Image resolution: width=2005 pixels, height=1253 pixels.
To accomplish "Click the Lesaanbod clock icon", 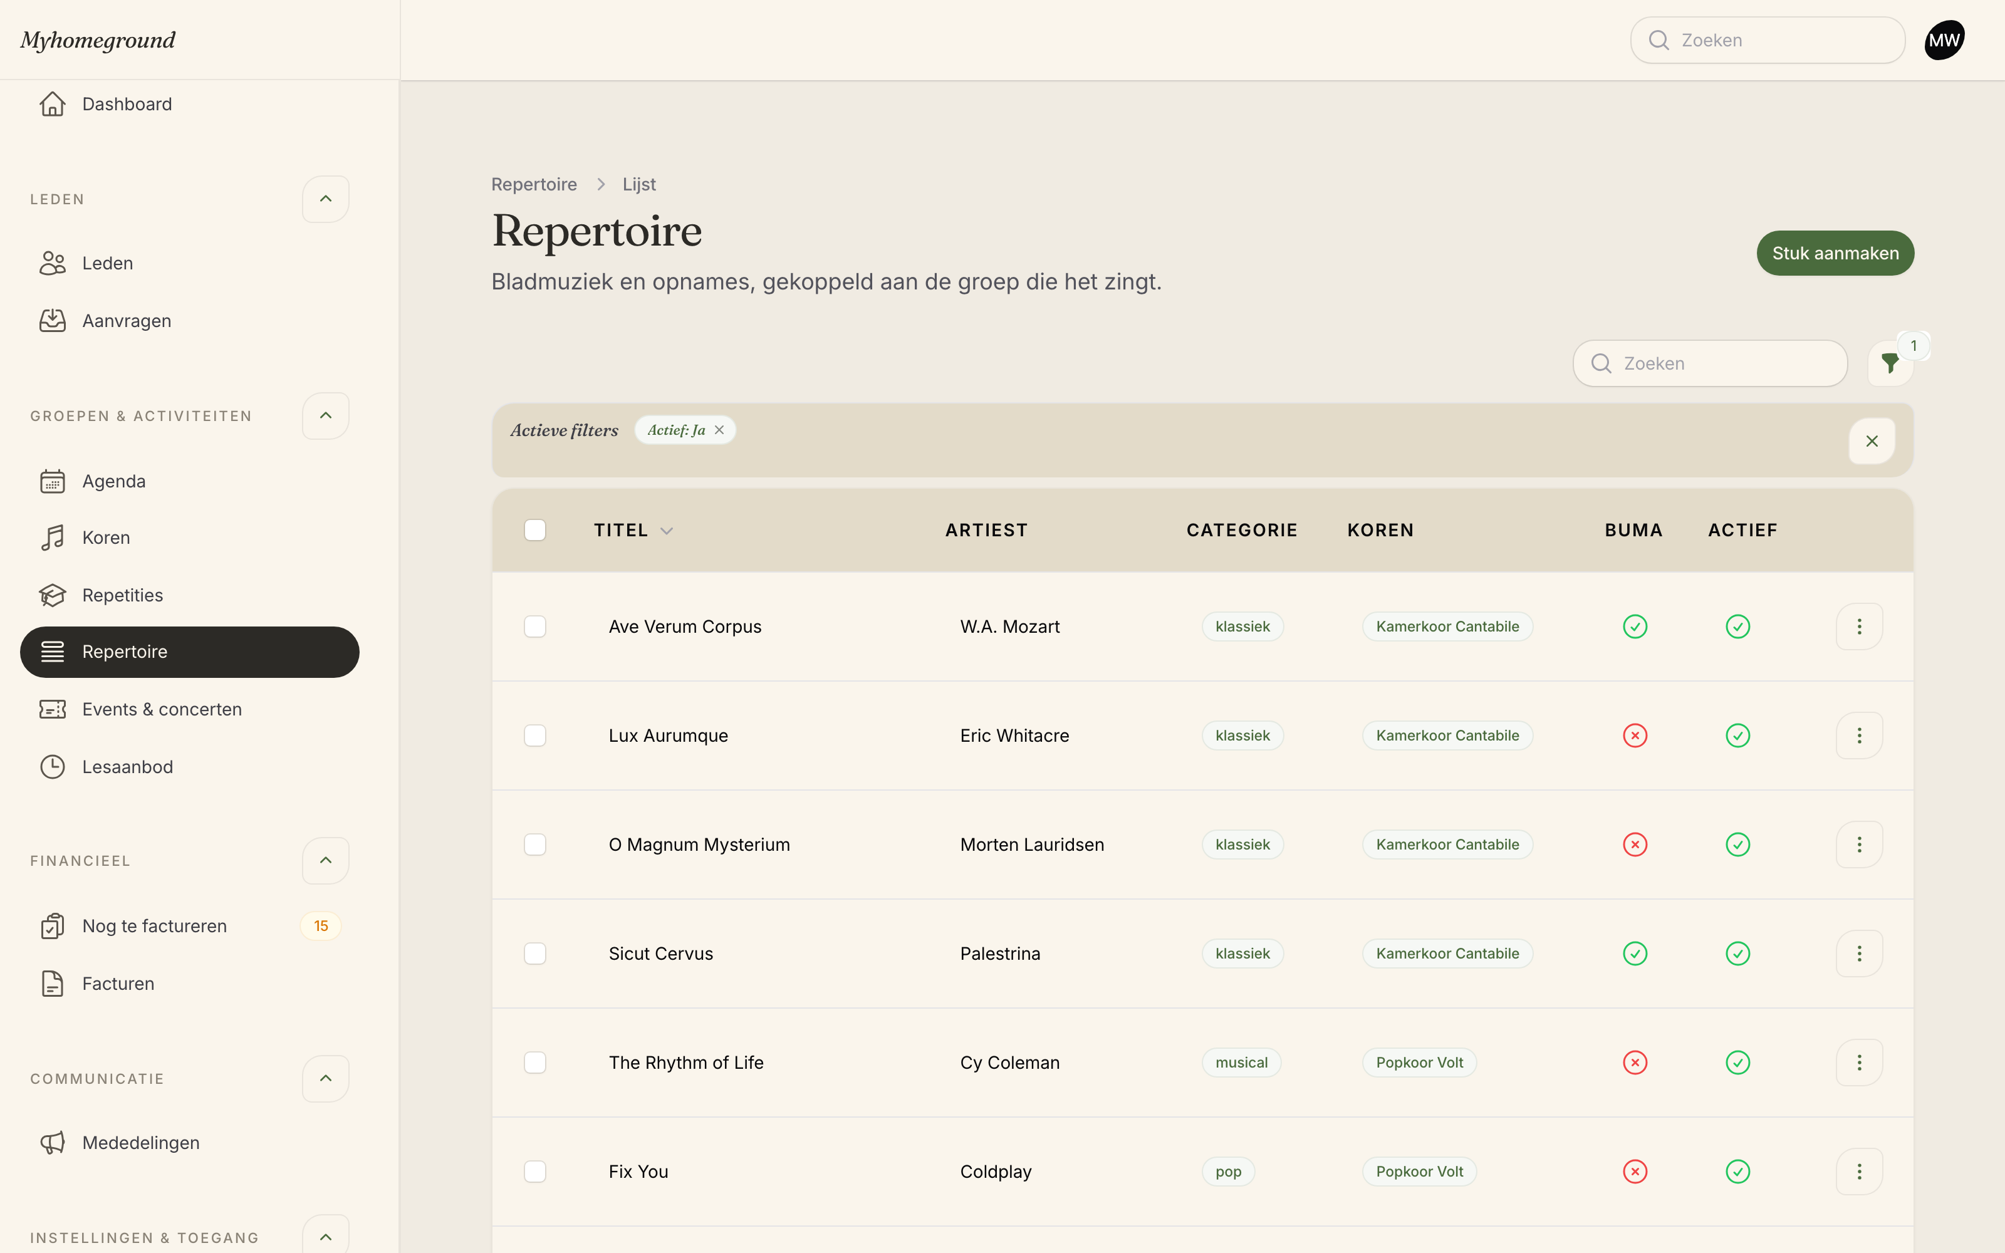I will [52, 767].
